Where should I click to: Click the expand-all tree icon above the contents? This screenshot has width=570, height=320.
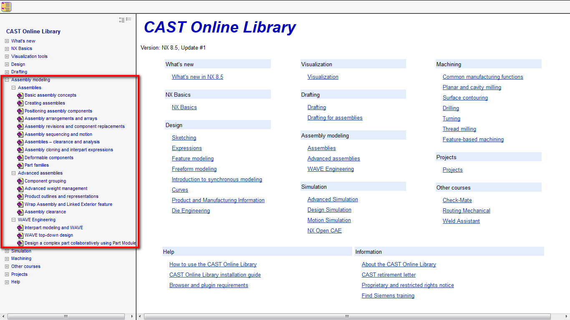tap(122, 20)
